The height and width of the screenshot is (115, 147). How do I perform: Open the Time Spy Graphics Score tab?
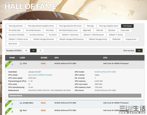coord(109,26)
